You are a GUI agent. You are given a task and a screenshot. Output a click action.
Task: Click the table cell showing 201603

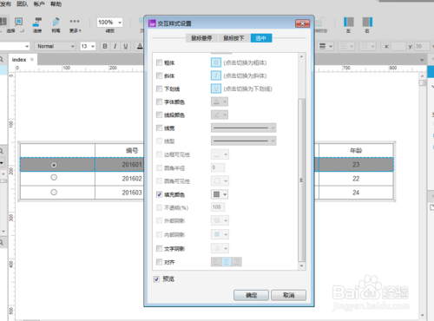pos(120,193)
